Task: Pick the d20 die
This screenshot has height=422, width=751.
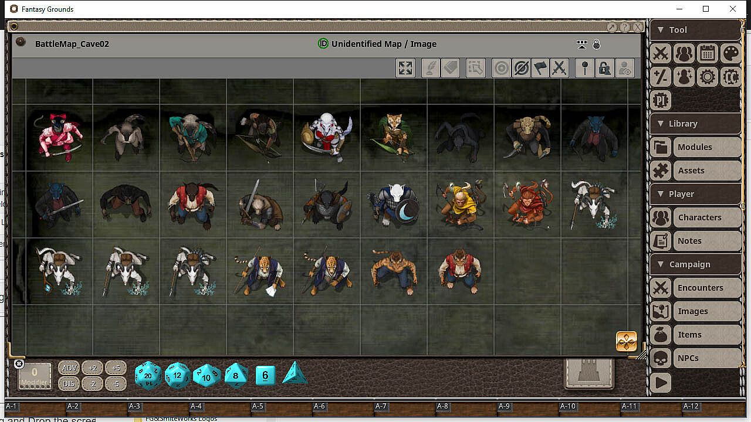Action: click(148, 375)
